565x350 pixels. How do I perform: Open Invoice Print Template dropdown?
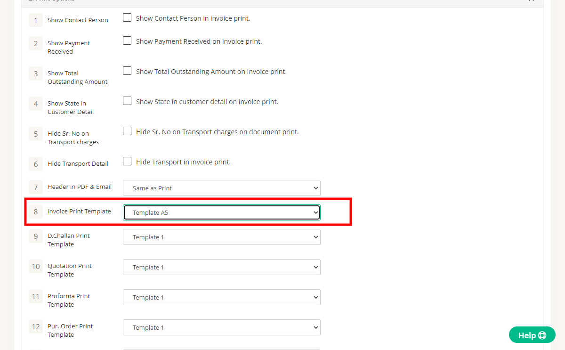(222, 212)
